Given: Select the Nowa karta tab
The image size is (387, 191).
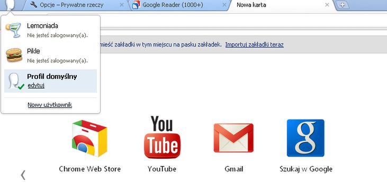Looking at the screenshot, I should tap(281, 5).
